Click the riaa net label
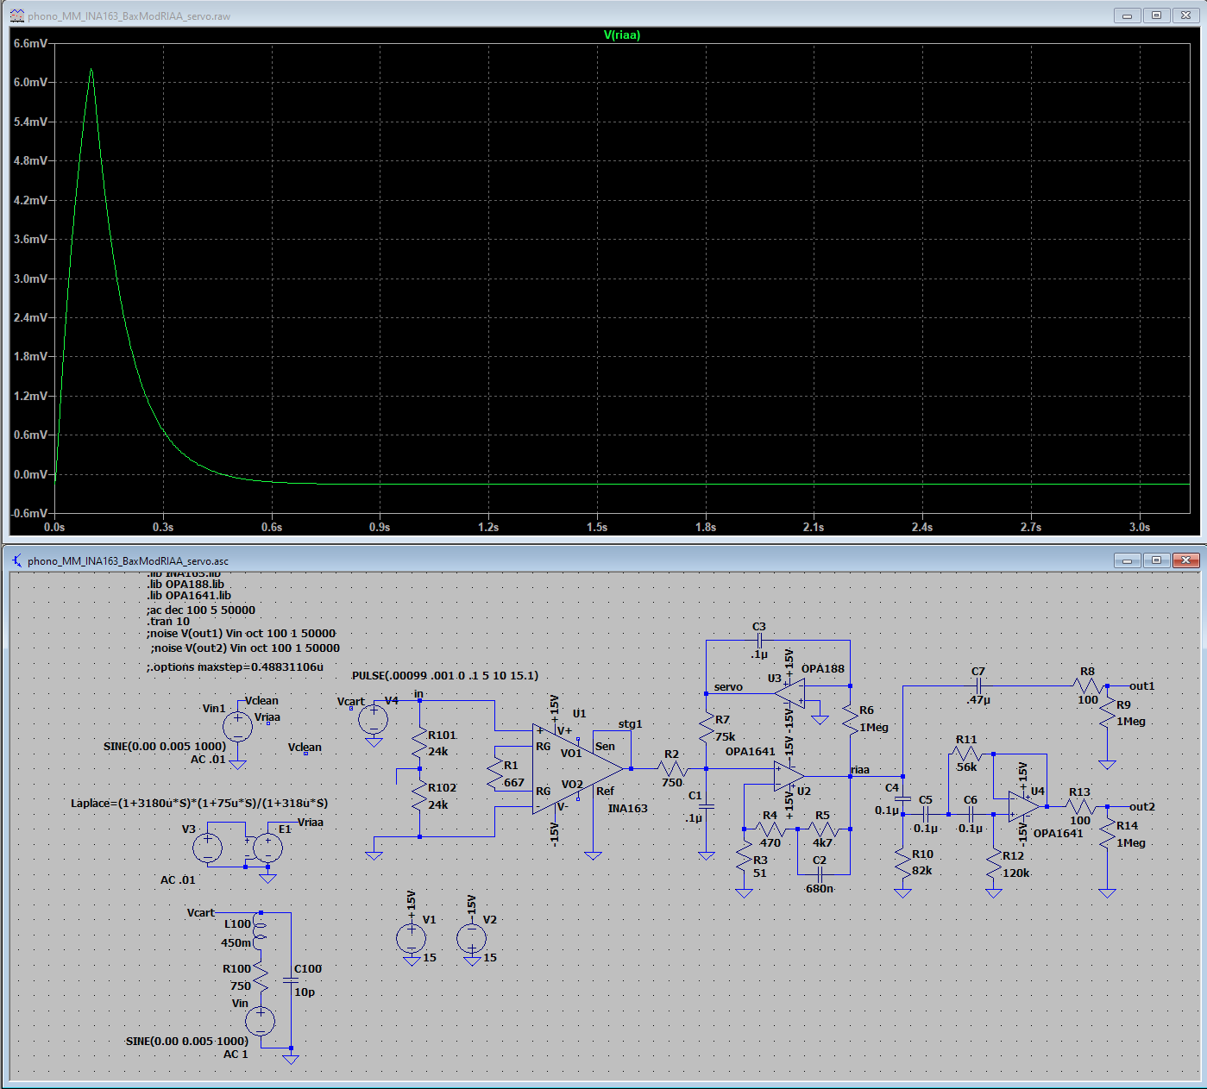 point(860,770)
